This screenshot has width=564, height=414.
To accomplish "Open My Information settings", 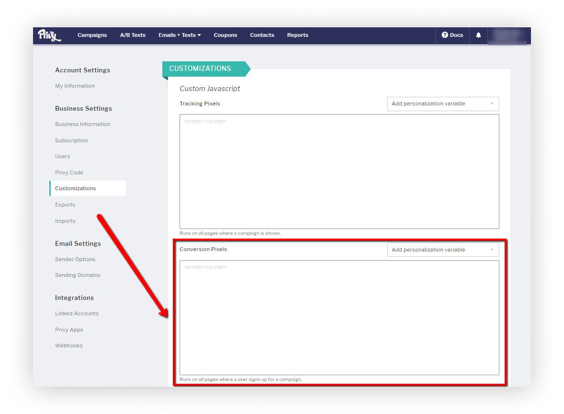I will pos(75,86).
